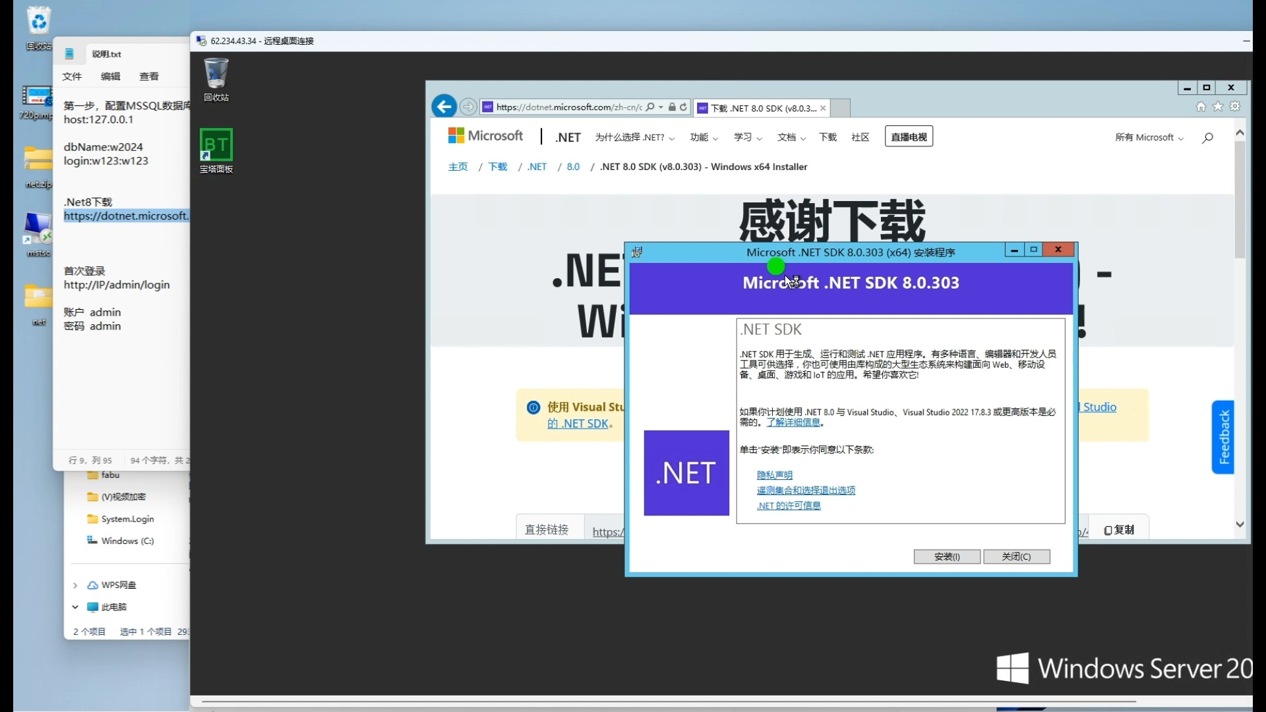This screenshot has height=712, width=1266.
Task: Click the search magnifier on Microsoft site
Action: point(1207,138)
